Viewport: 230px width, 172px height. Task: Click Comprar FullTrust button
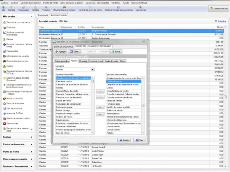[x=219, y=9]
